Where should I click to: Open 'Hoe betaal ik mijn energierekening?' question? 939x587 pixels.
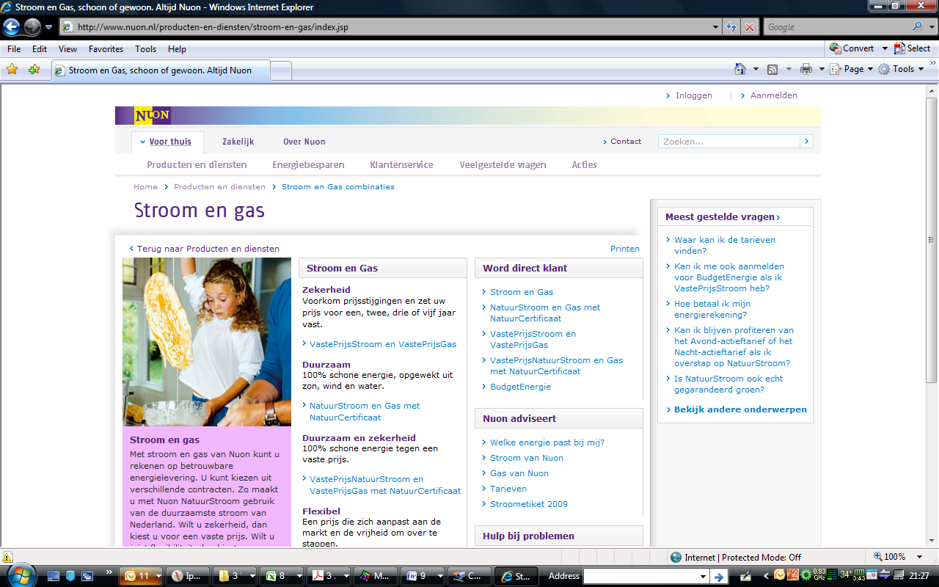(x=712, y=309)
